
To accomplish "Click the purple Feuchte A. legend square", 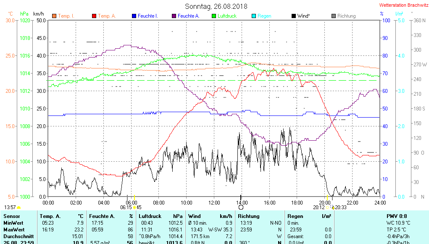I will pyautogui.click(x=174, y=16).
